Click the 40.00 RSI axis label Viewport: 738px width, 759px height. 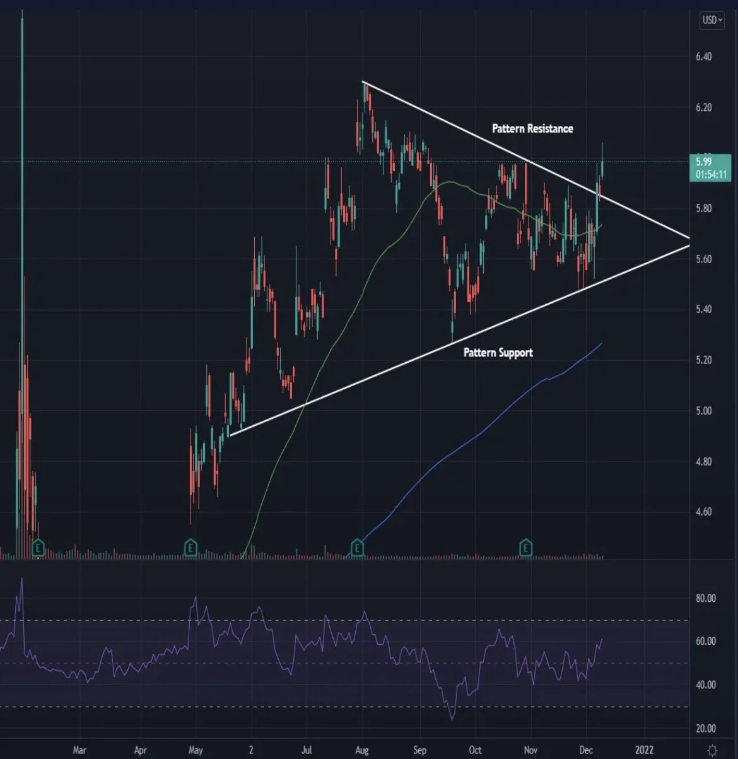[x=706, y=685]
